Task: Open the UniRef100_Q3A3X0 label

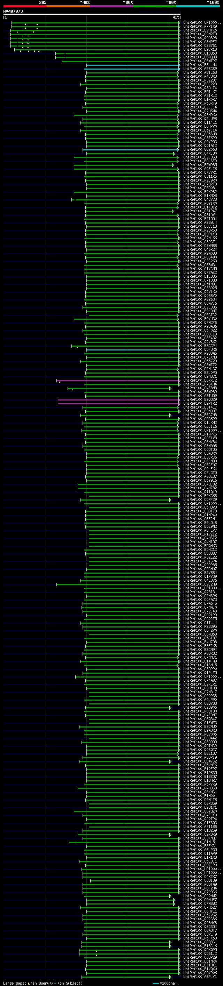Action: pos(200,454)
